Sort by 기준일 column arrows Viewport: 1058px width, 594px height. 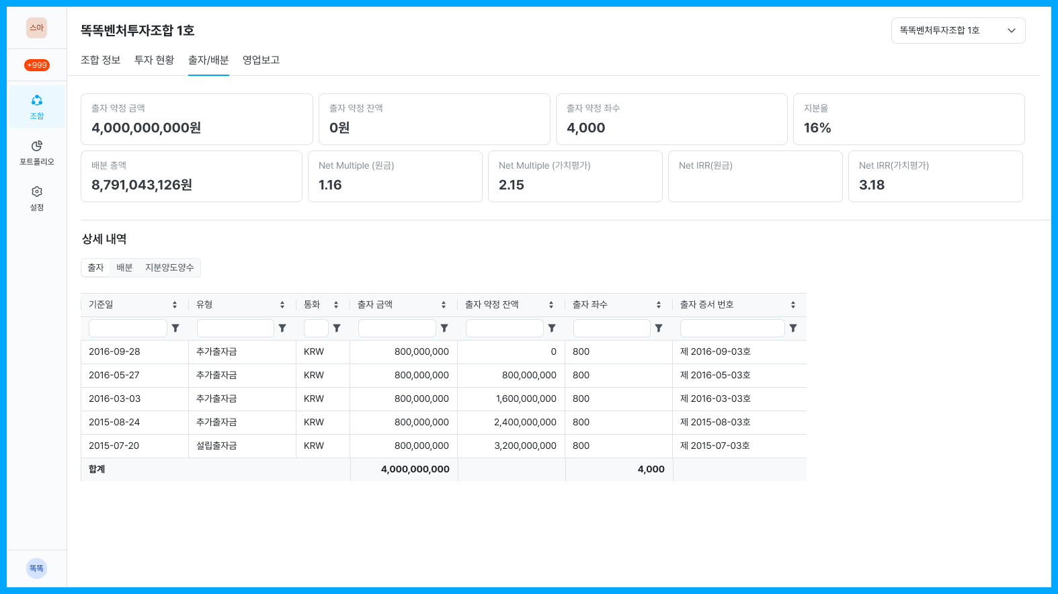[175, 305]
